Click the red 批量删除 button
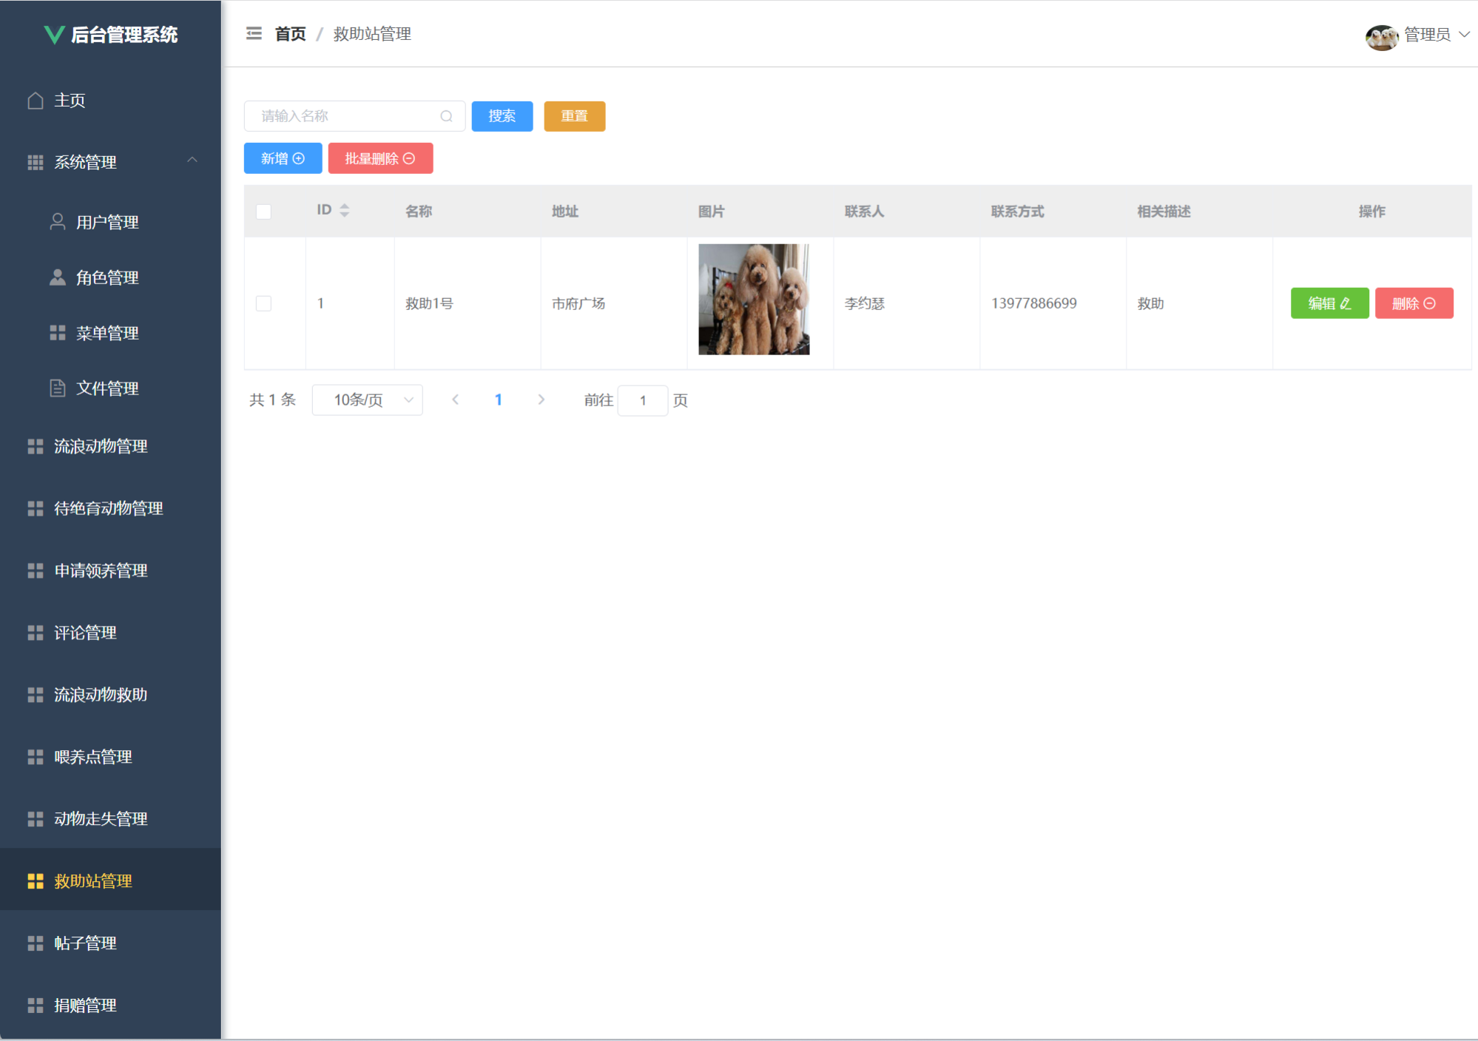Viewport: 1478px width, 1041px height. pos(380,158)
